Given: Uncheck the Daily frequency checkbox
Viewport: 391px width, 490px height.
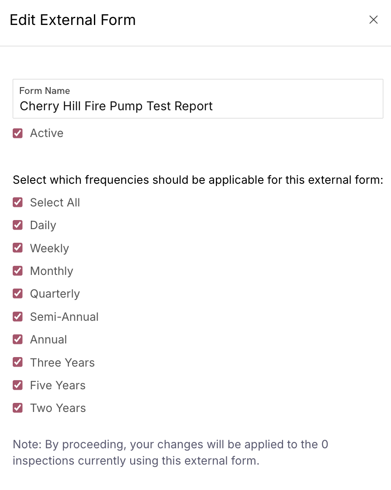Looking at the screenshot, I should pos(18,225).
